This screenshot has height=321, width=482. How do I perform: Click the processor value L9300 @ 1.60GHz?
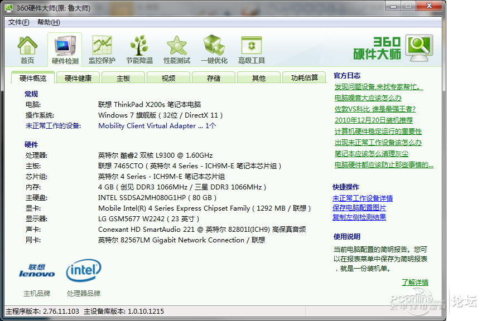click(155, 155)
